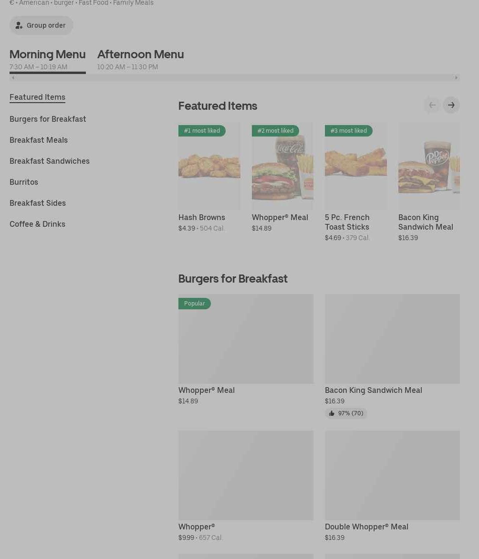Jump to Burgers for Breakfast category
Viewport: 479px width, 559px height.
click(x=48, y=119)
